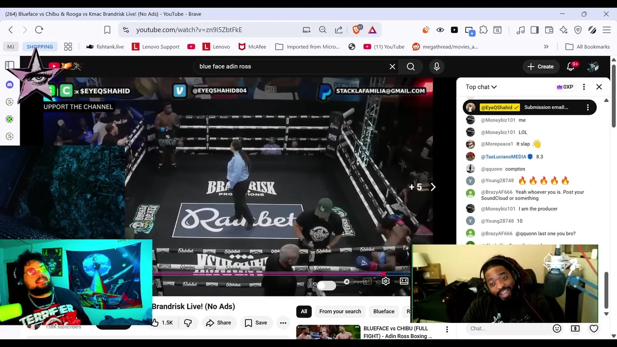617x347 pixels.
Task: Open more actions menu next to Save
Action: point(283,322)
